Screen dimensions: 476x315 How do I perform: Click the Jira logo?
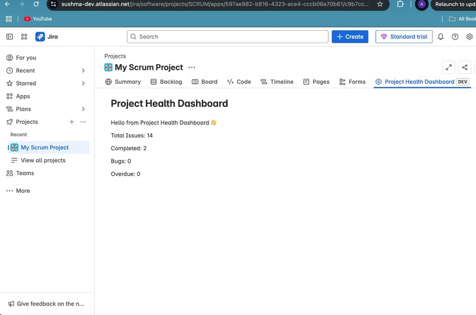point(47,37)
